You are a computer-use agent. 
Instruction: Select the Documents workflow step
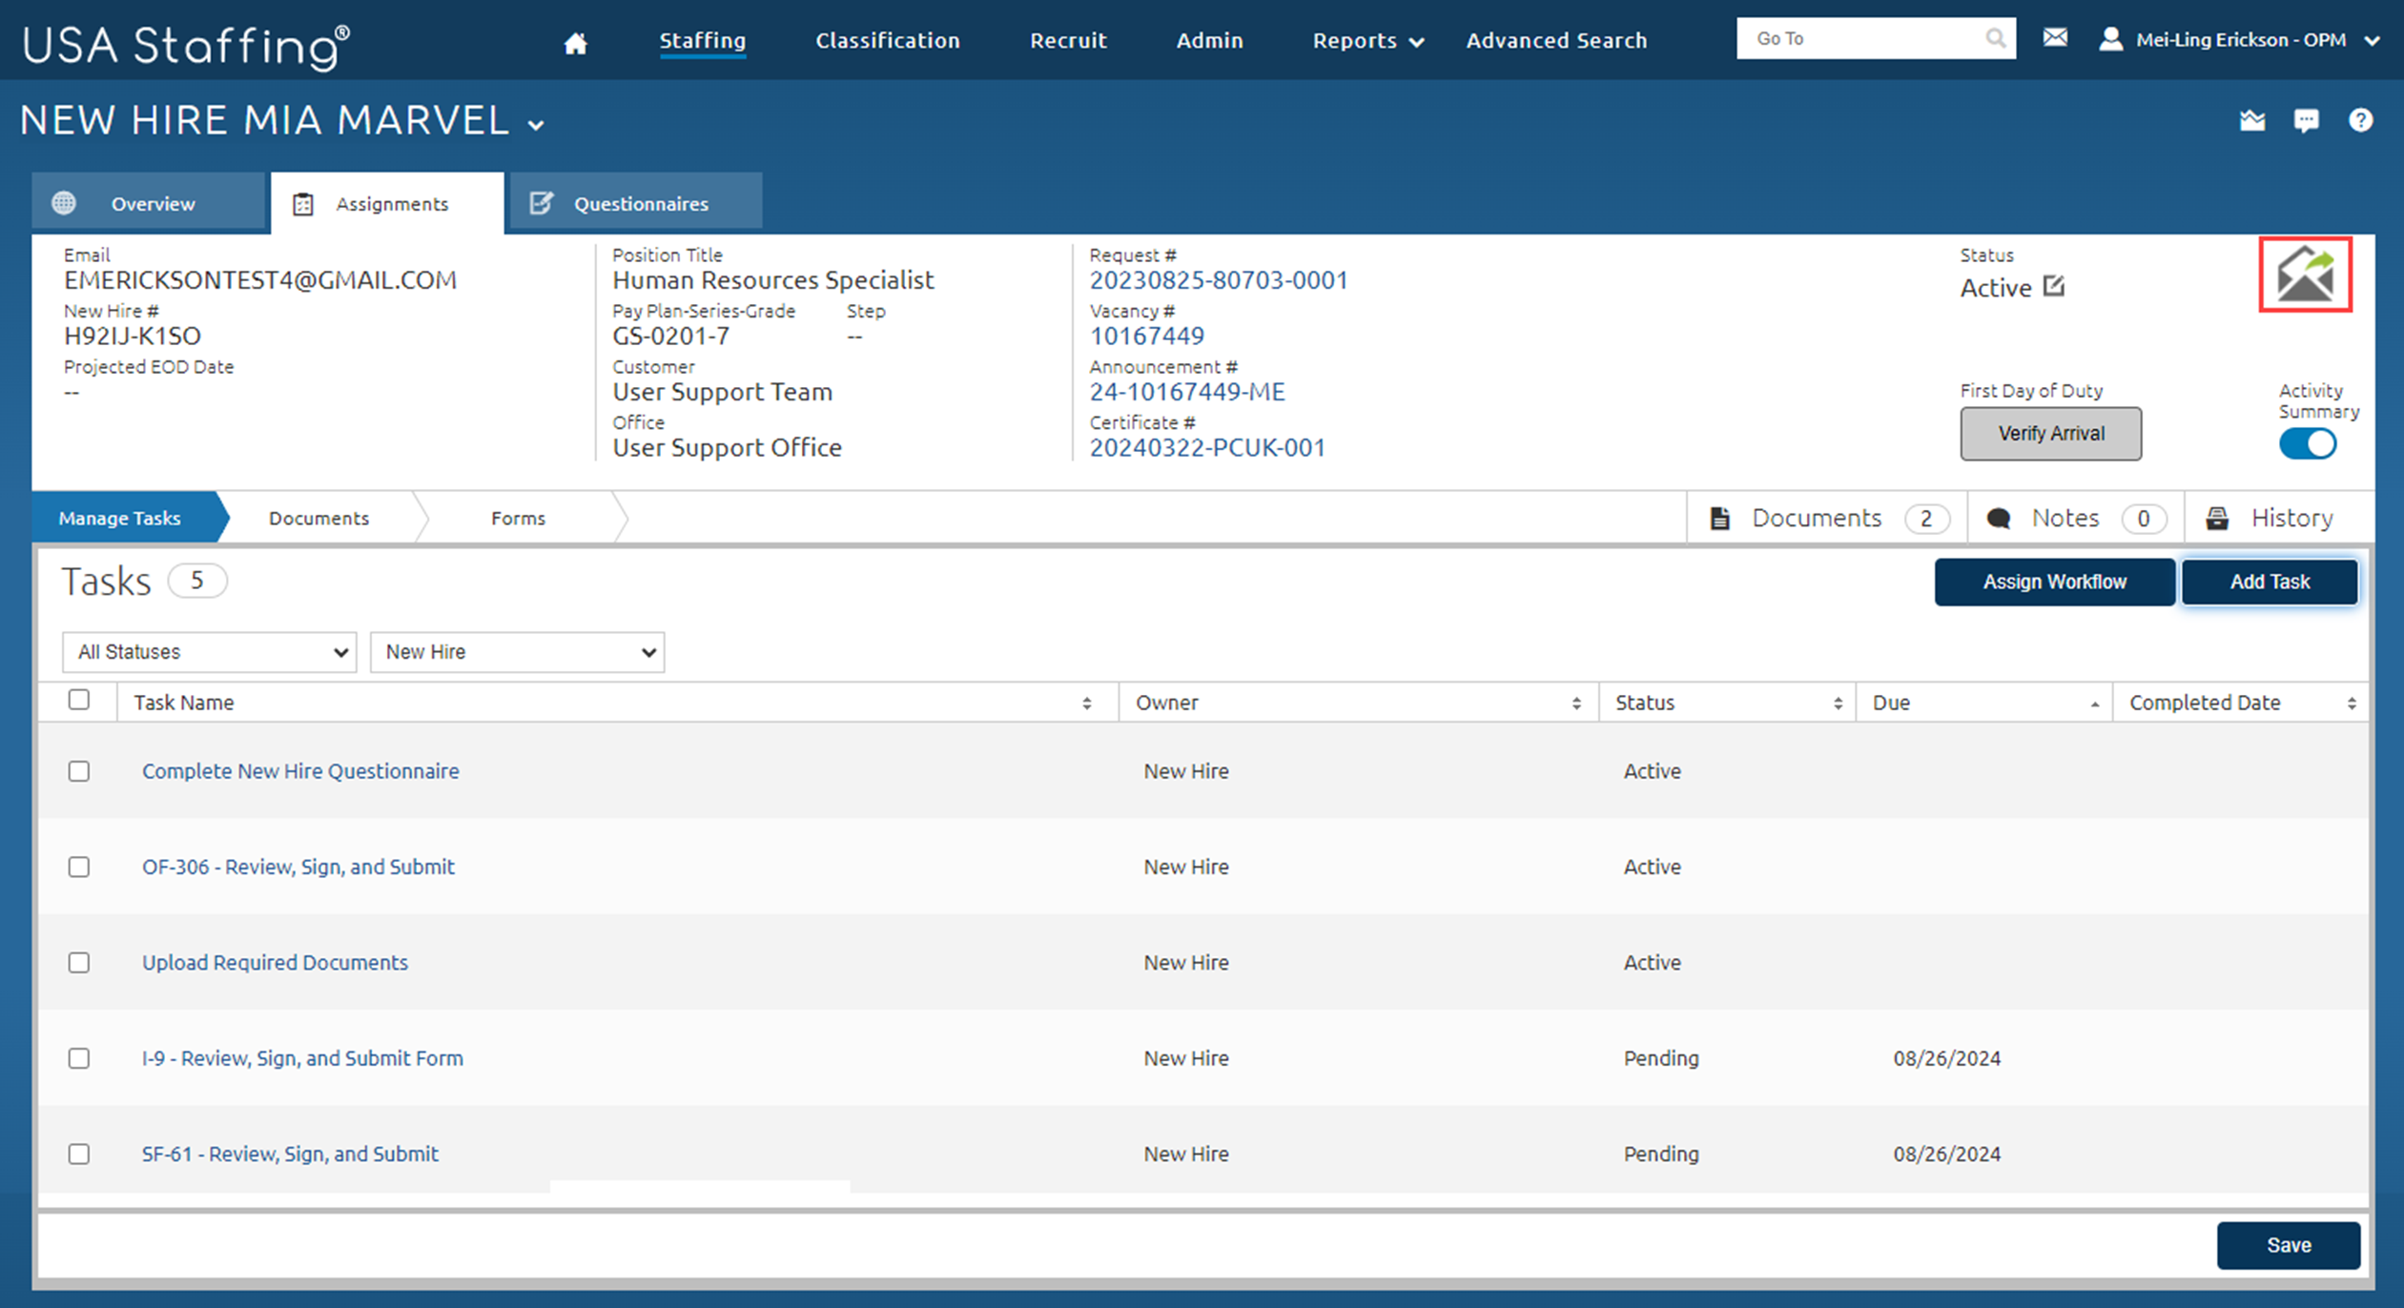click(x=318, y=518)
